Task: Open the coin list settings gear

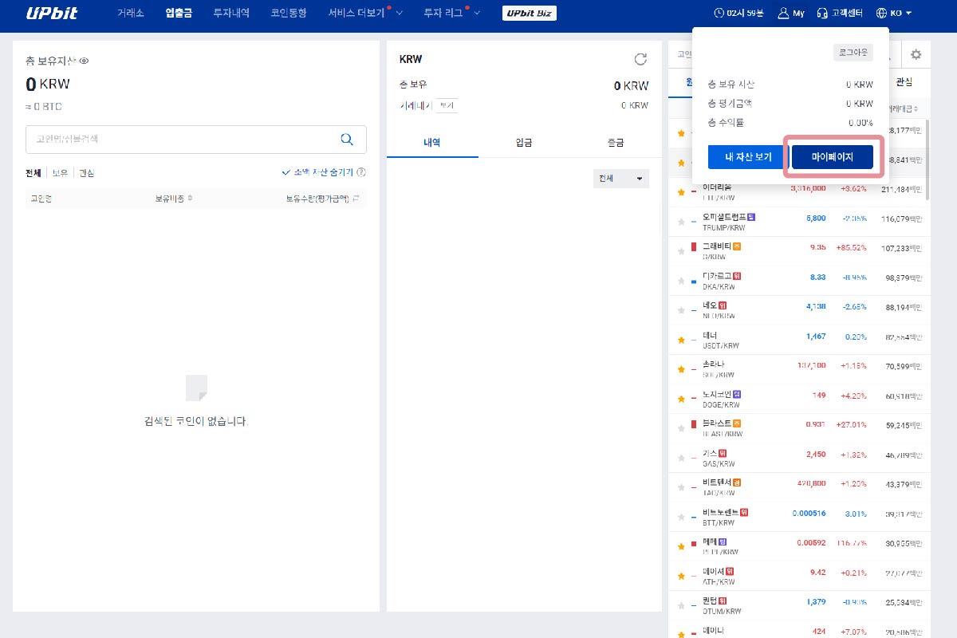Action: [x=916, y=55]
